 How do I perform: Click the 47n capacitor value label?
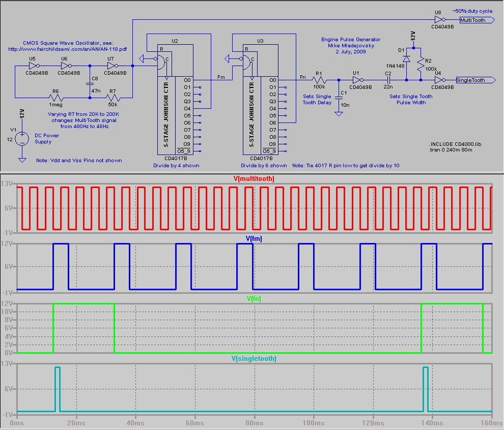96,91
